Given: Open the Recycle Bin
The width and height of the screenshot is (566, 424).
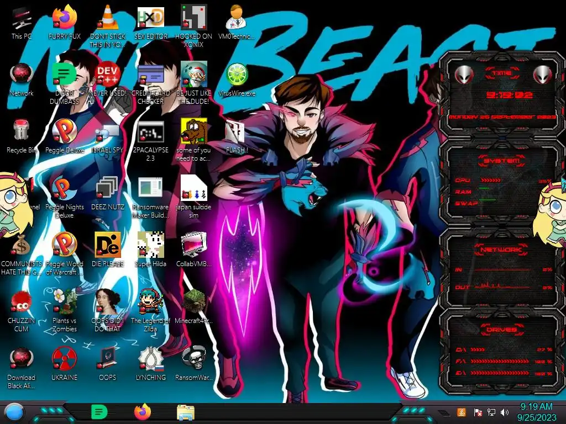Looking at the screenshot, I should 22,136.
